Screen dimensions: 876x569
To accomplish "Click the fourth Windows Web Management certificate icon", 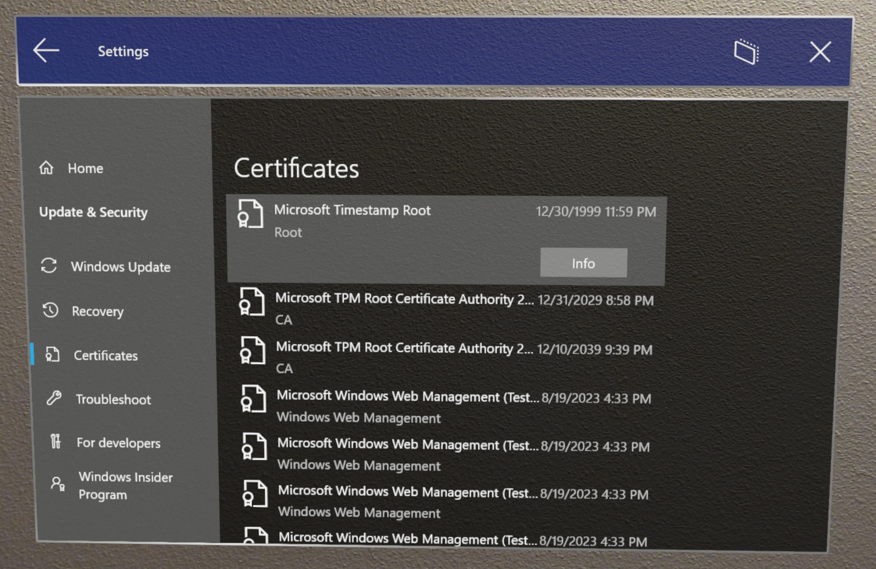I will pos(252,540).
